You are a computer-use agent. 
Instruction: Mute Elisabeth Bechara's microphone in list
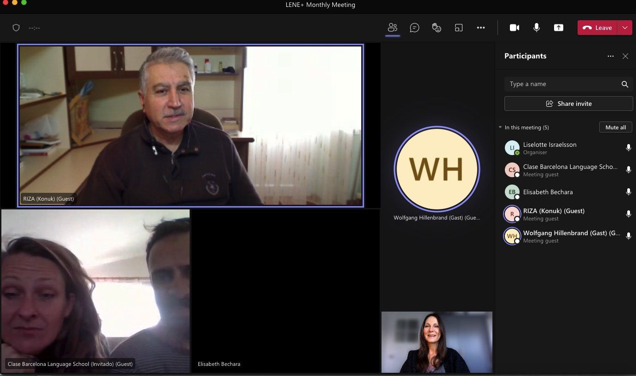(x=629, y=192)
